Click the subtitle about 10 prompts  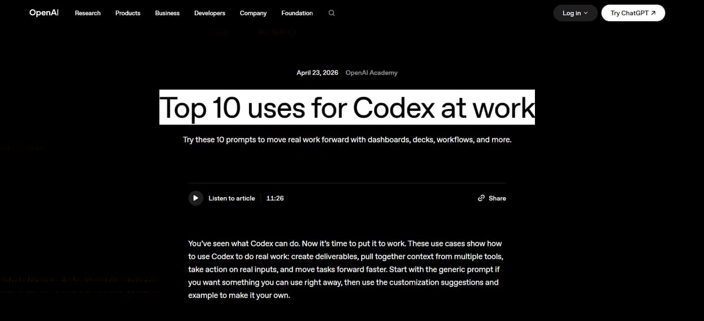pyautogui.click(x=347, y=140)
